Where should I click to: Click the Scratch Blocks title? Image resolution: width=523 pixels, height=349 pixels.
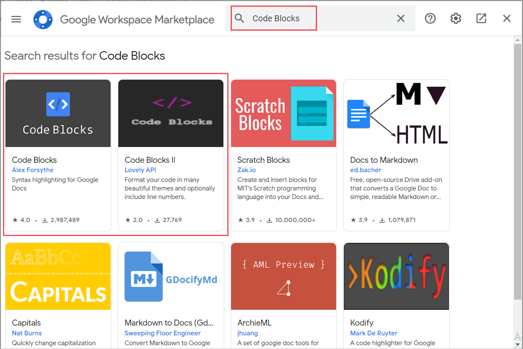pyautogui.click(x=263, y=160)
